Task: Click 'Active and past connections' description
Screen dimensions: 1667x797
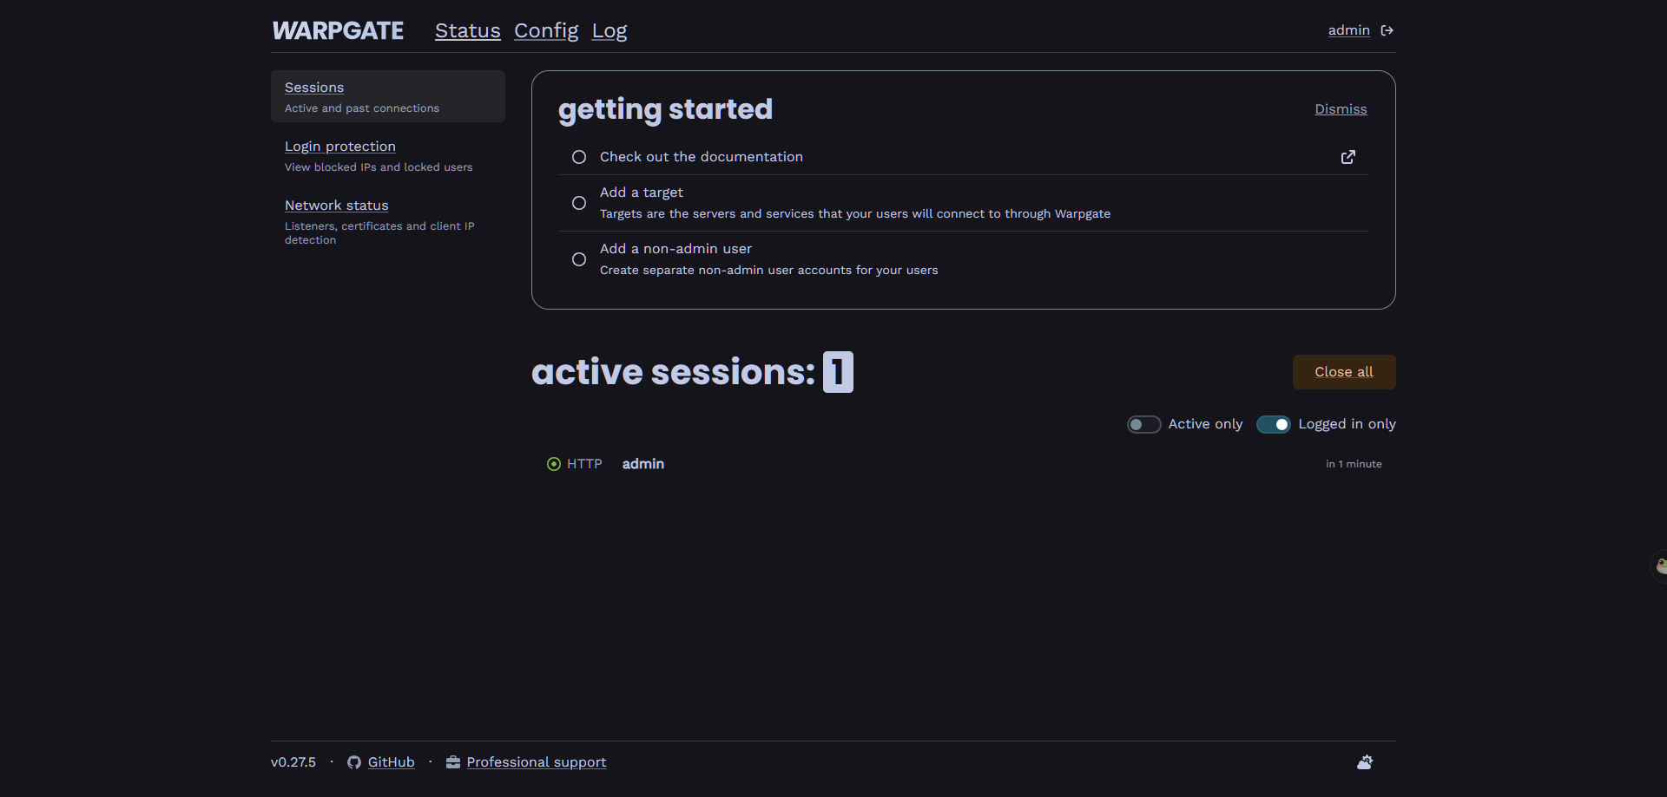Action: tap(362, 108)
